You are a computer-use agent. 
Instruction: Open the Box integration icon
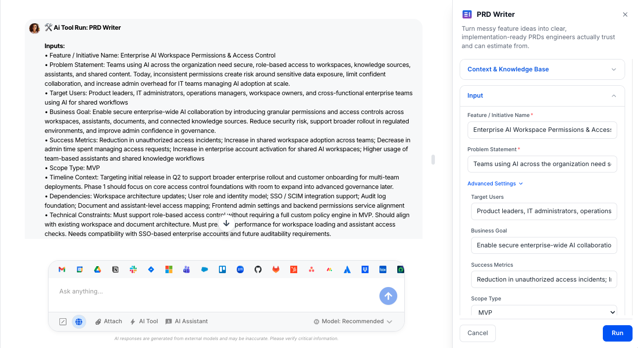pos(383,270)
